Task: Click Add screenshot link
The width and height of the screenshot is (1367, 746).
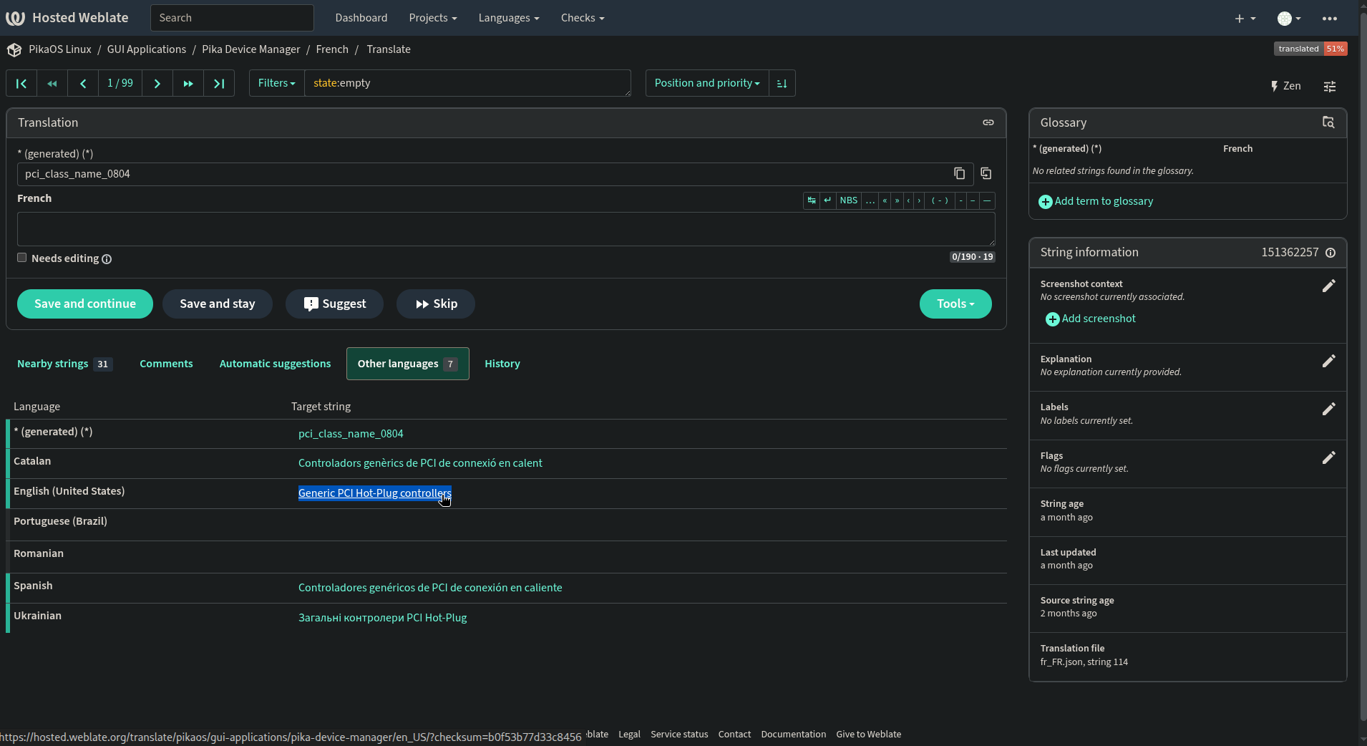Action: point(1091,319)
